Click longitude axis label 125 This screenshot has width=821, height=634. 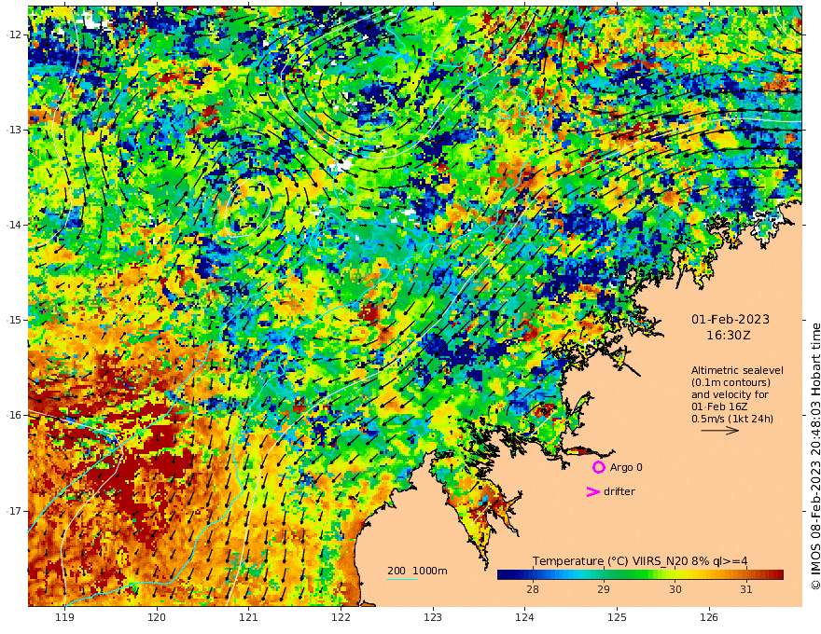pyautogui.click(x=617, y=617)
